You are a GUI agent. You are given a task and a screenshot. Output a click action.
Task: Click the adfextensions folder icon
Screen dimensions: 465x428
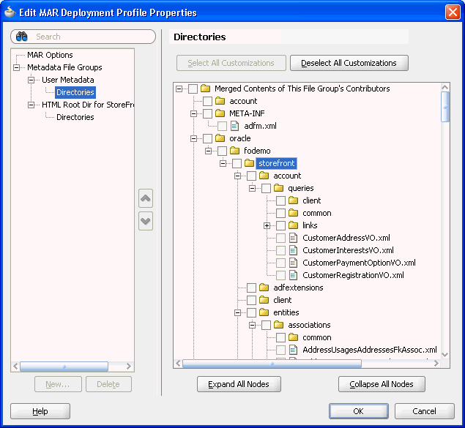(x=264, y=288)
